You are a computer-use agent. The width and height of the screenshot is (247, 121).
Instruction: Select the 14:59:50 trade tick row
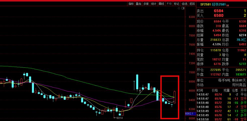click(x=221, y=119)
